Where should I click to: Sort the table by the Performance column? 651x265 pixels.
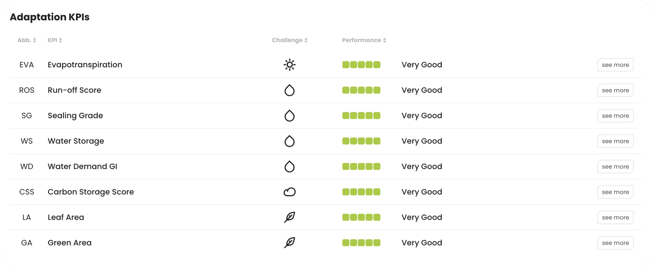364,40
